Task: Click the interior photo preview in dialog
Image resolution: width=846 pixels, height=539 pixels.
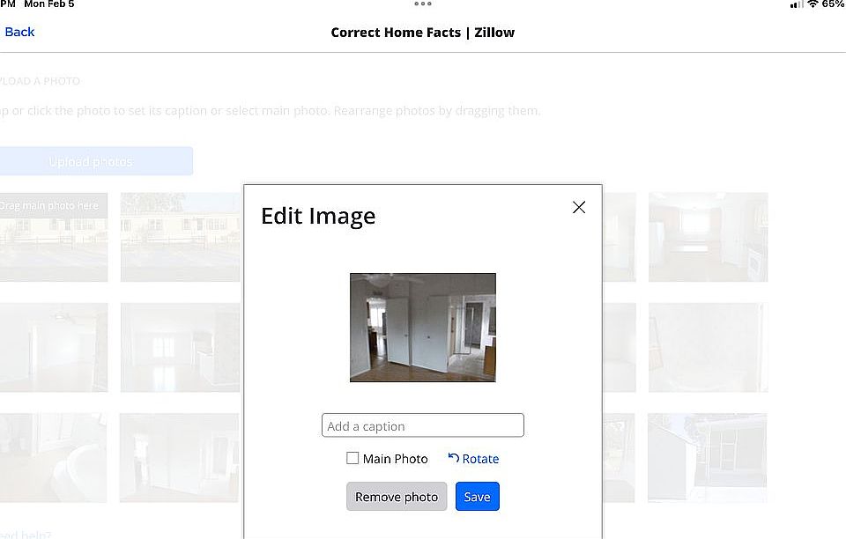Action: (x=423, y=327)
